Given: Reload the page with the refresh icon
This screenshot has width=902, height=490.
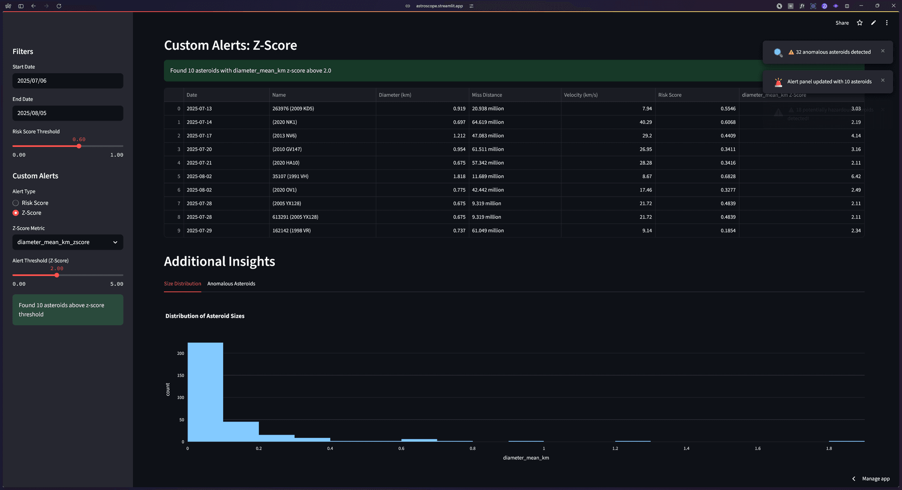Looking at the screenshot, I should pyautogui.click(x=59, y=6).
